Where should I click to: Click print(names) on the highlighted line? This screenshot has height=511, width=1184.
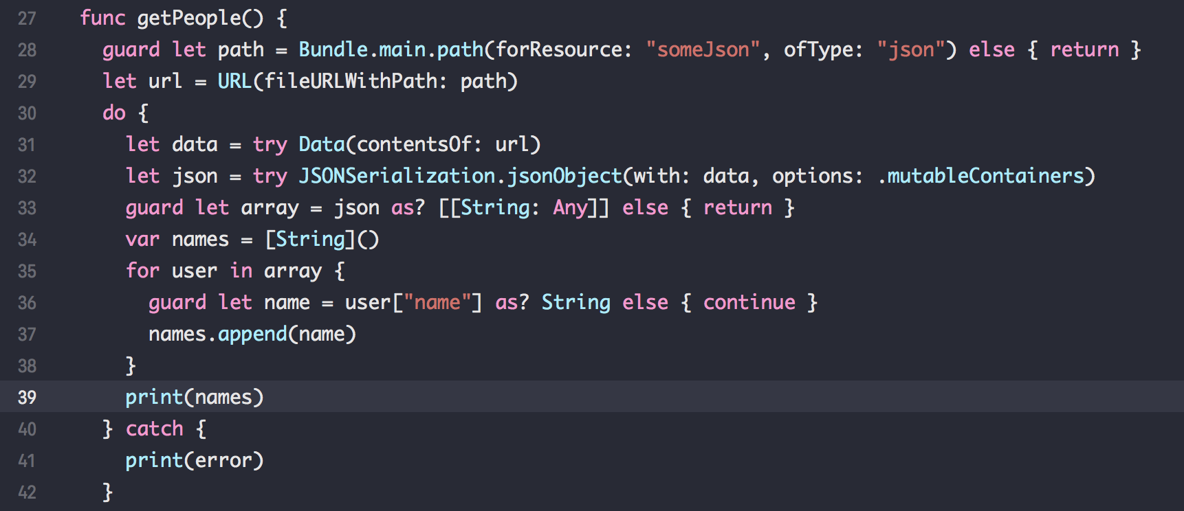coord(195,398)
